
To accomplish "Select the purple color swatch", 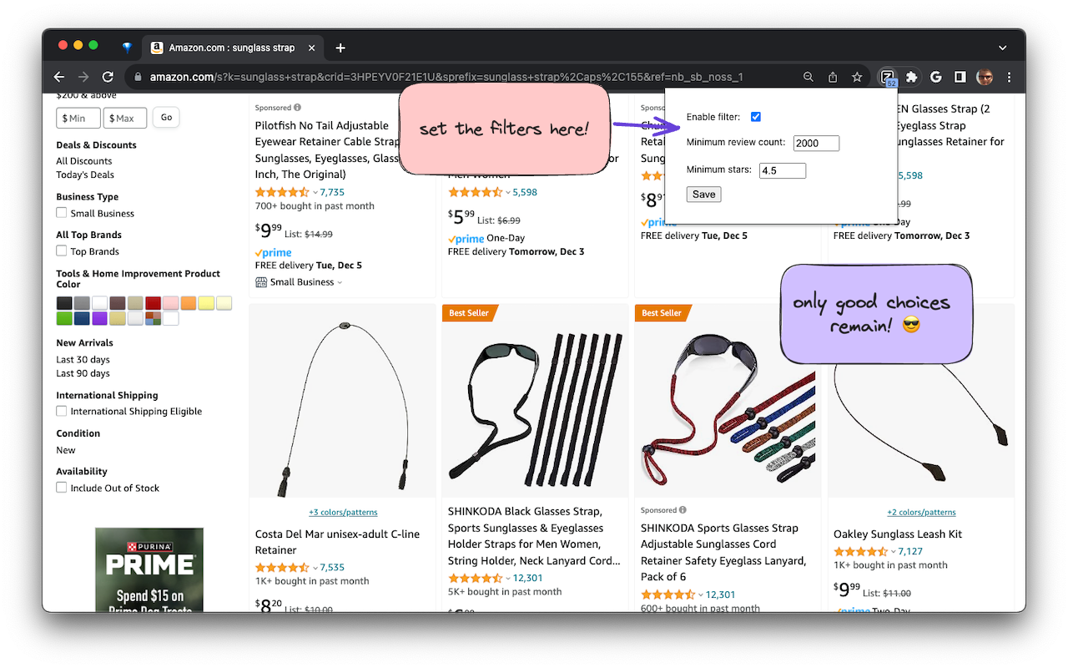I will [x=100, y=318].
